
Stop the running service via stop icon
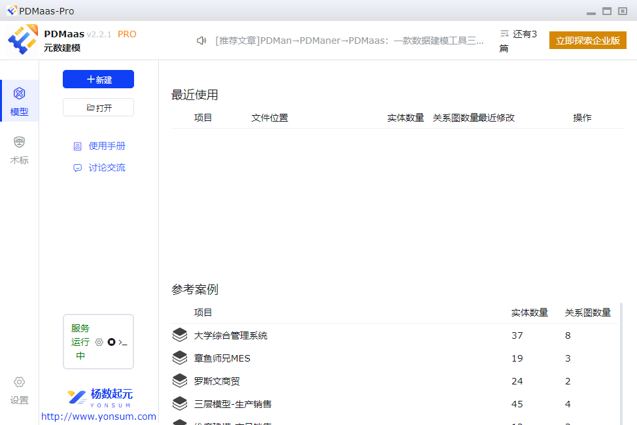tap(111, 342)
